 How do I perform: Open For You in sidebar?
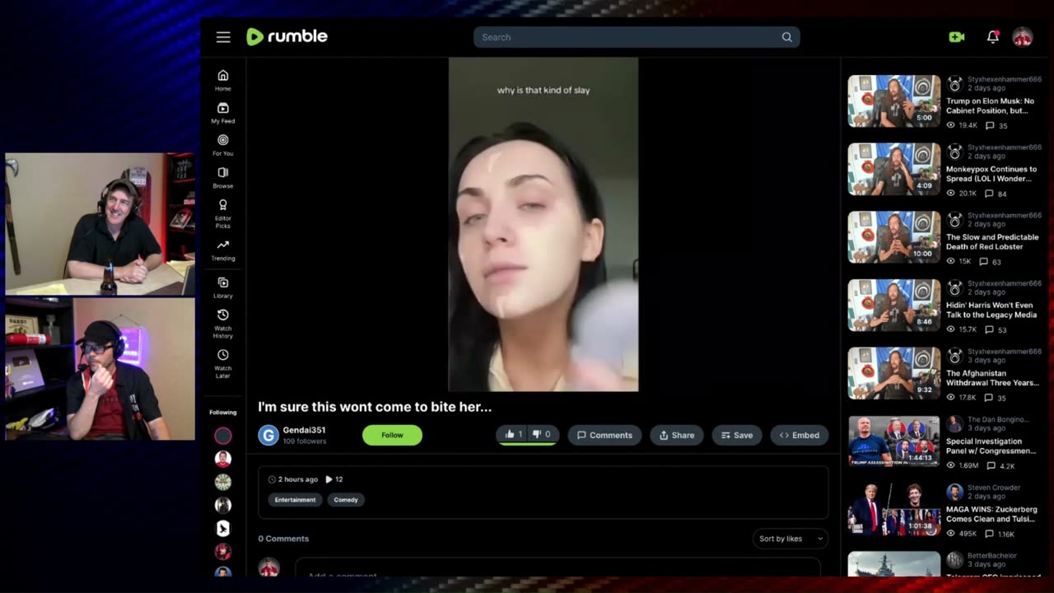pos(222,145)
